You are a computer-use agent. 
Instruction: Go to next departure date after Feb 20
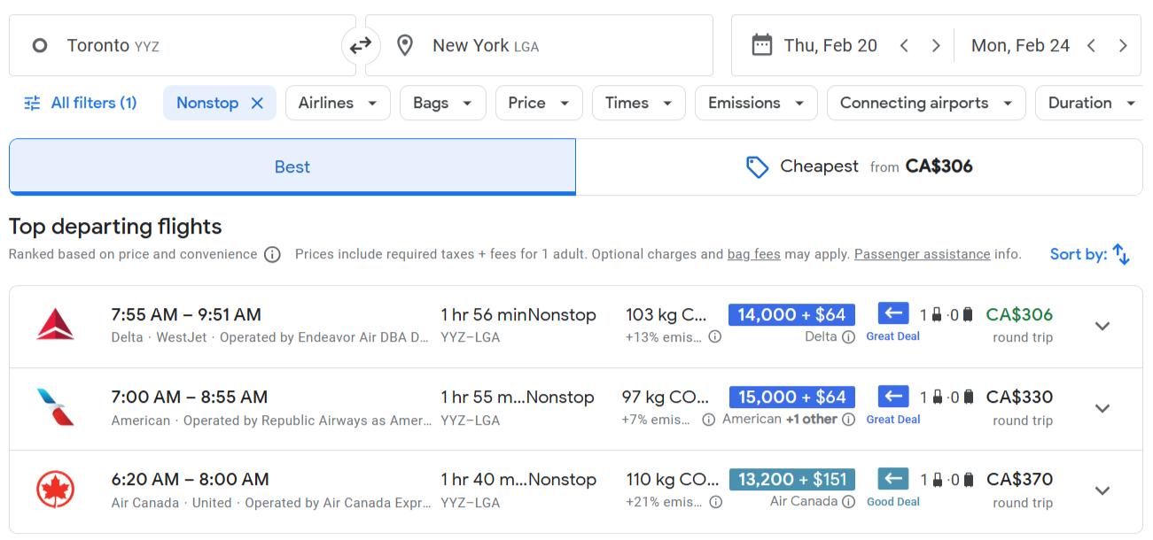[935, 46]
